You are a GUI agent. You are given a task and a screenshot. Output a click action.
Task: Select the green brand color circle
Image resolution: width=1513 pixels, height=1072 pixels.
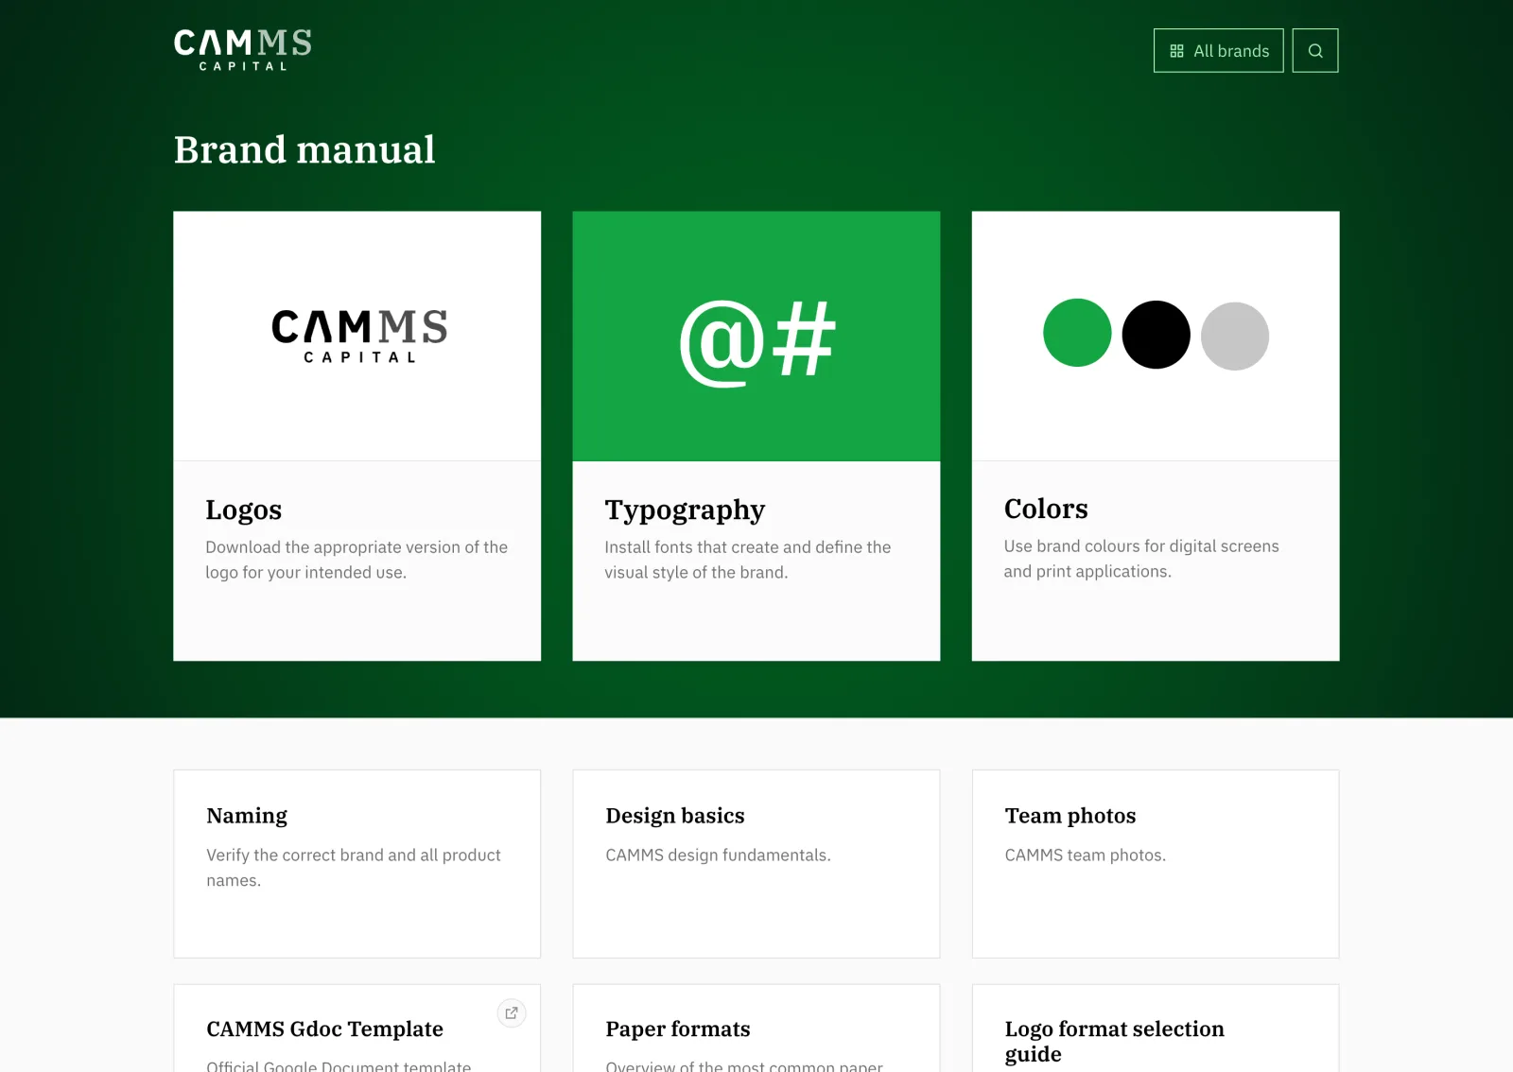pyautogui.click(x=1077, y=333)
